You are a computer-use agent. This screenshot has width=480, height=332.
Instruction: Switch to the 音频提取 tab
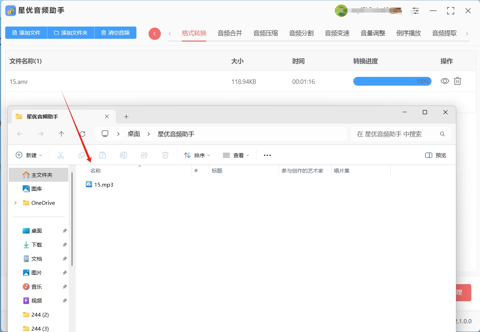click(x=444, y=33)
